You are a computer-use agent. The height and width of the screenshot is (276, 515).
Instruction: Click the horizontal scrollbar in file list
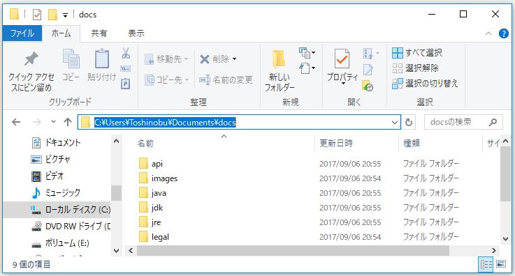(x=293, y=250)
